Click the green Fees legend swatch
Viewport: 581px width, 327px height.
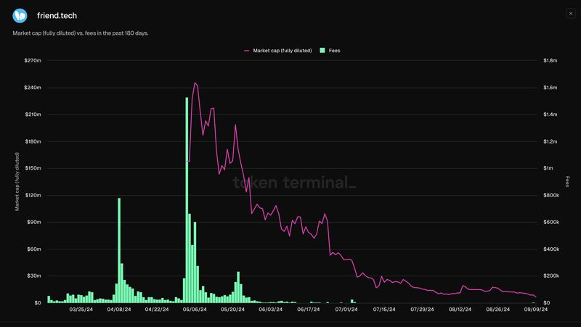click(322, 51)
